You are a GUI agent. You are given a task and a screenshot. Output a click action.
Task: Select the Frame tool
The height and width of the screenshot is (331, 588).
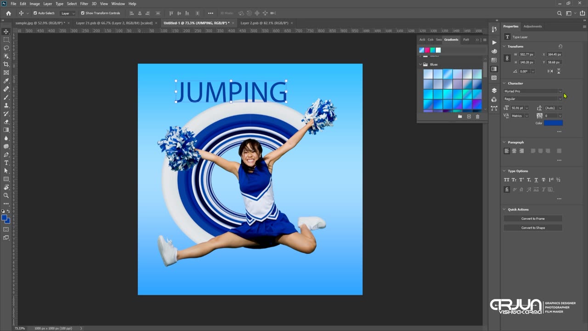[6, 73]
